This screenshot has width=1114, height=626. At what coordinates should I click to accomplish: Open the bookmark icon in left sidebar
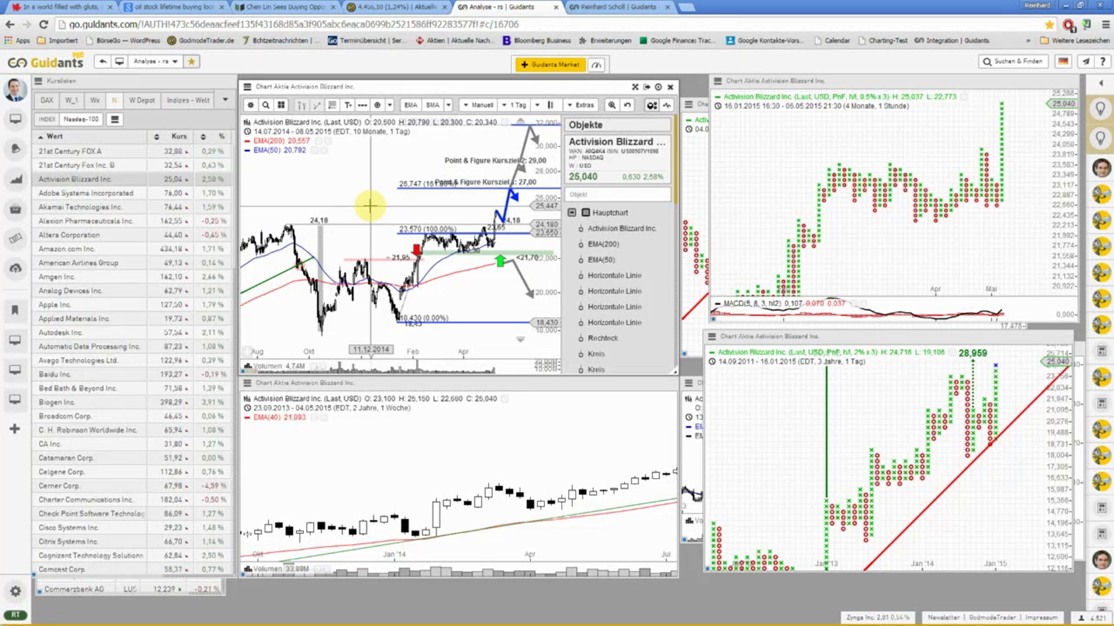coord(15,310)
